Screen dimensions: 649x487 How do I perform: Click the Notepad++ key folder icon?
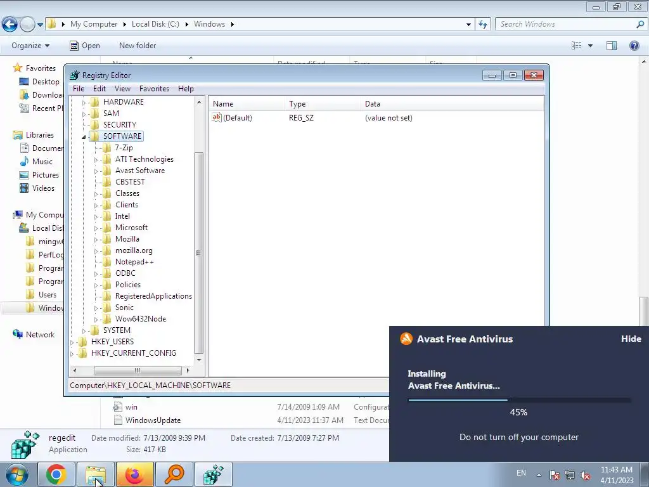(106, 262)
